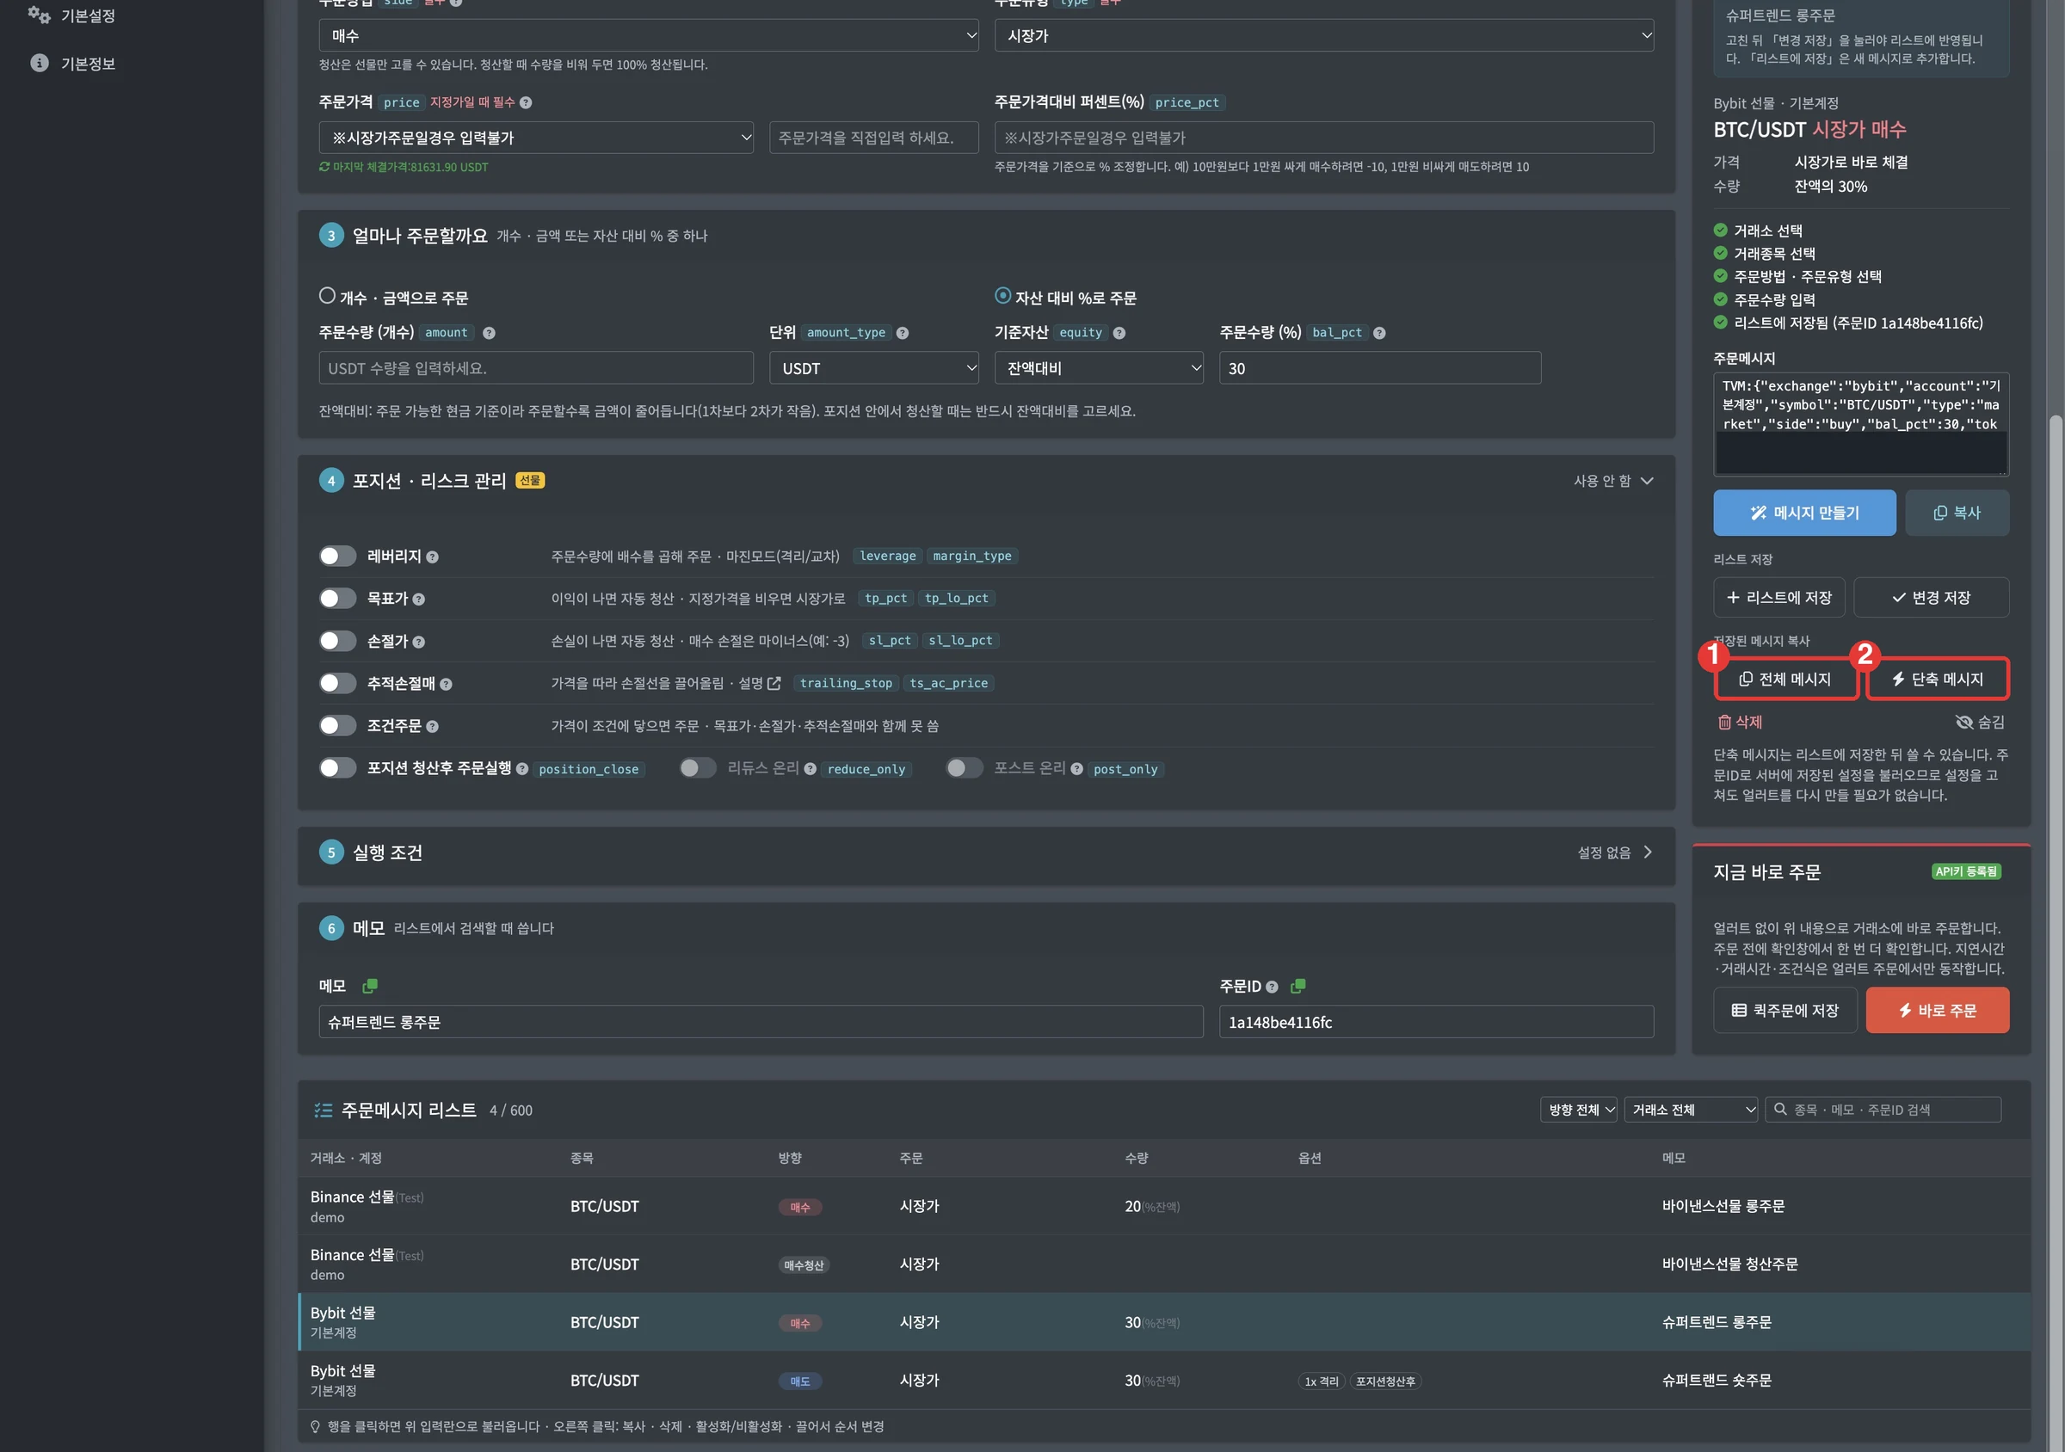The width and height of the screenshot is (2065, 1452).
Task: Click the help icon next to 조건주문
Action: pyautogui.click(x=432, y=727)
